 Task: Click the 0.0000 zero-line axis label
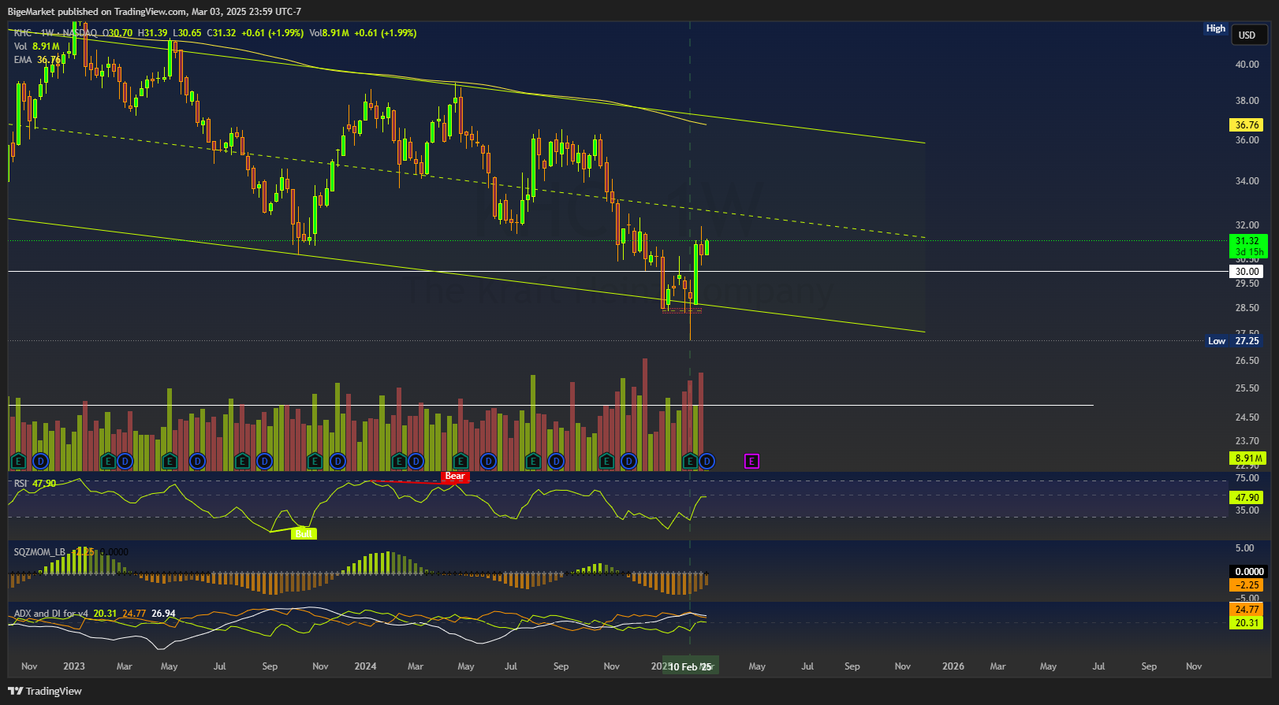point(1248,572)
